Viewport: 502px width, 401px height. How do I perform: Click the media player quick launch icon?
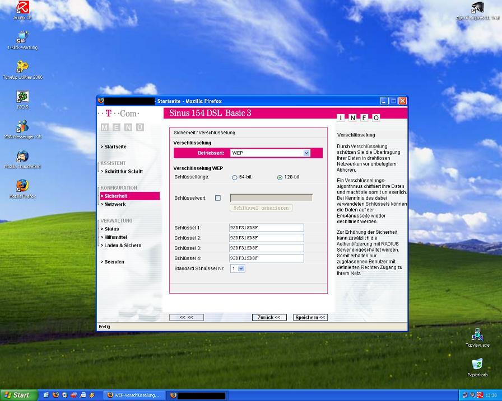(x=64, y=395)
